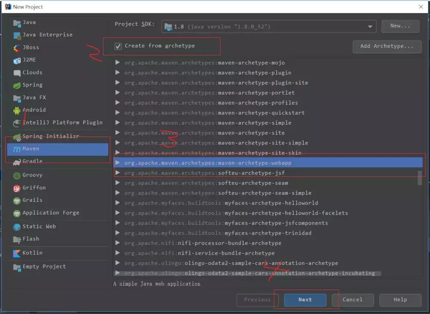Click the Empty Project icon
The height and width of the screenshot is (314, 430).
click(x=17, y=267)
